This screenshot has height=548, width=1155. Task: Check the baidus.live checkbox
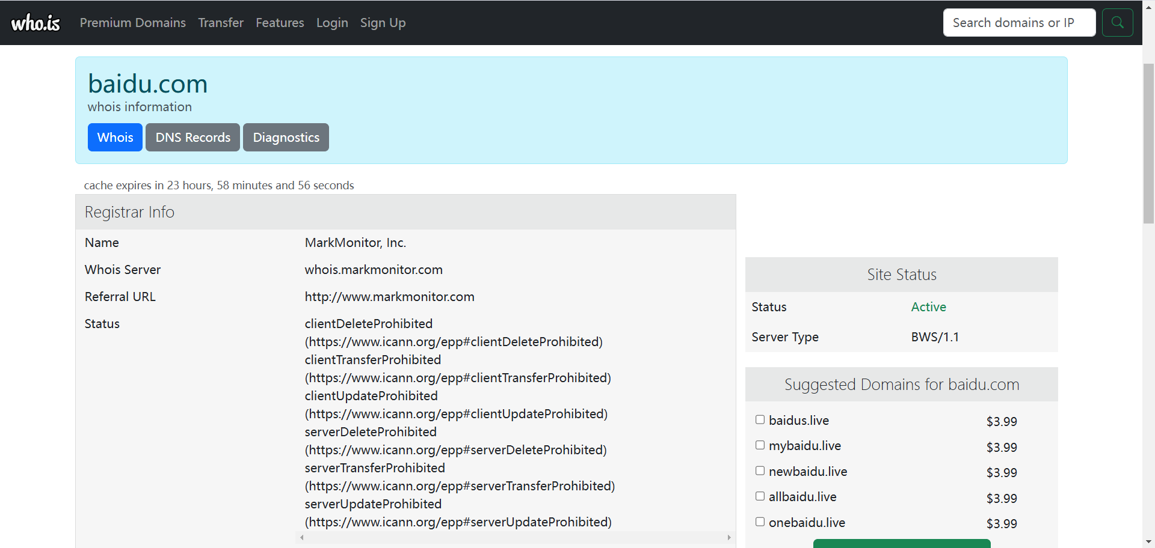(760, 420)
